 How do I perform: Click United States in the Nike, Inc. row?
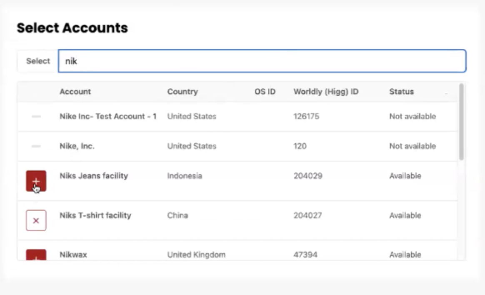[192, 146]
